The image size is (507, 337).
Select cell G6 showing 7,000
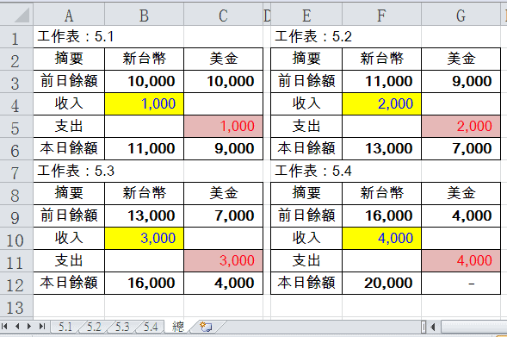click(x=461, y=148)
